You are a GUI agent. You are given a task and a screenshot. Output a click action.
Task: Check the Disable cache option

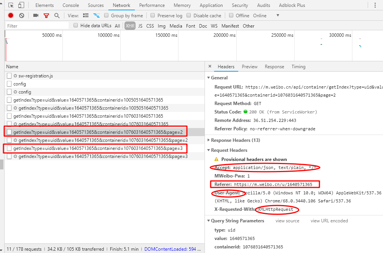pyautogui.click(x=189, y=15)
